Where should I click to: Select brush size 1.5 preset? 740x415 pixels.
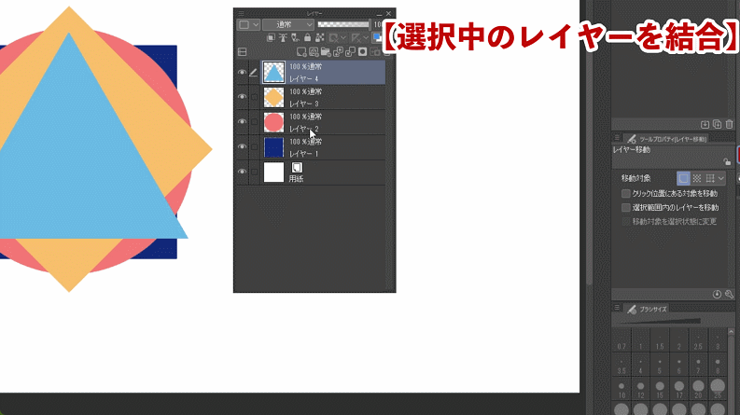click(x=660, y=341)
